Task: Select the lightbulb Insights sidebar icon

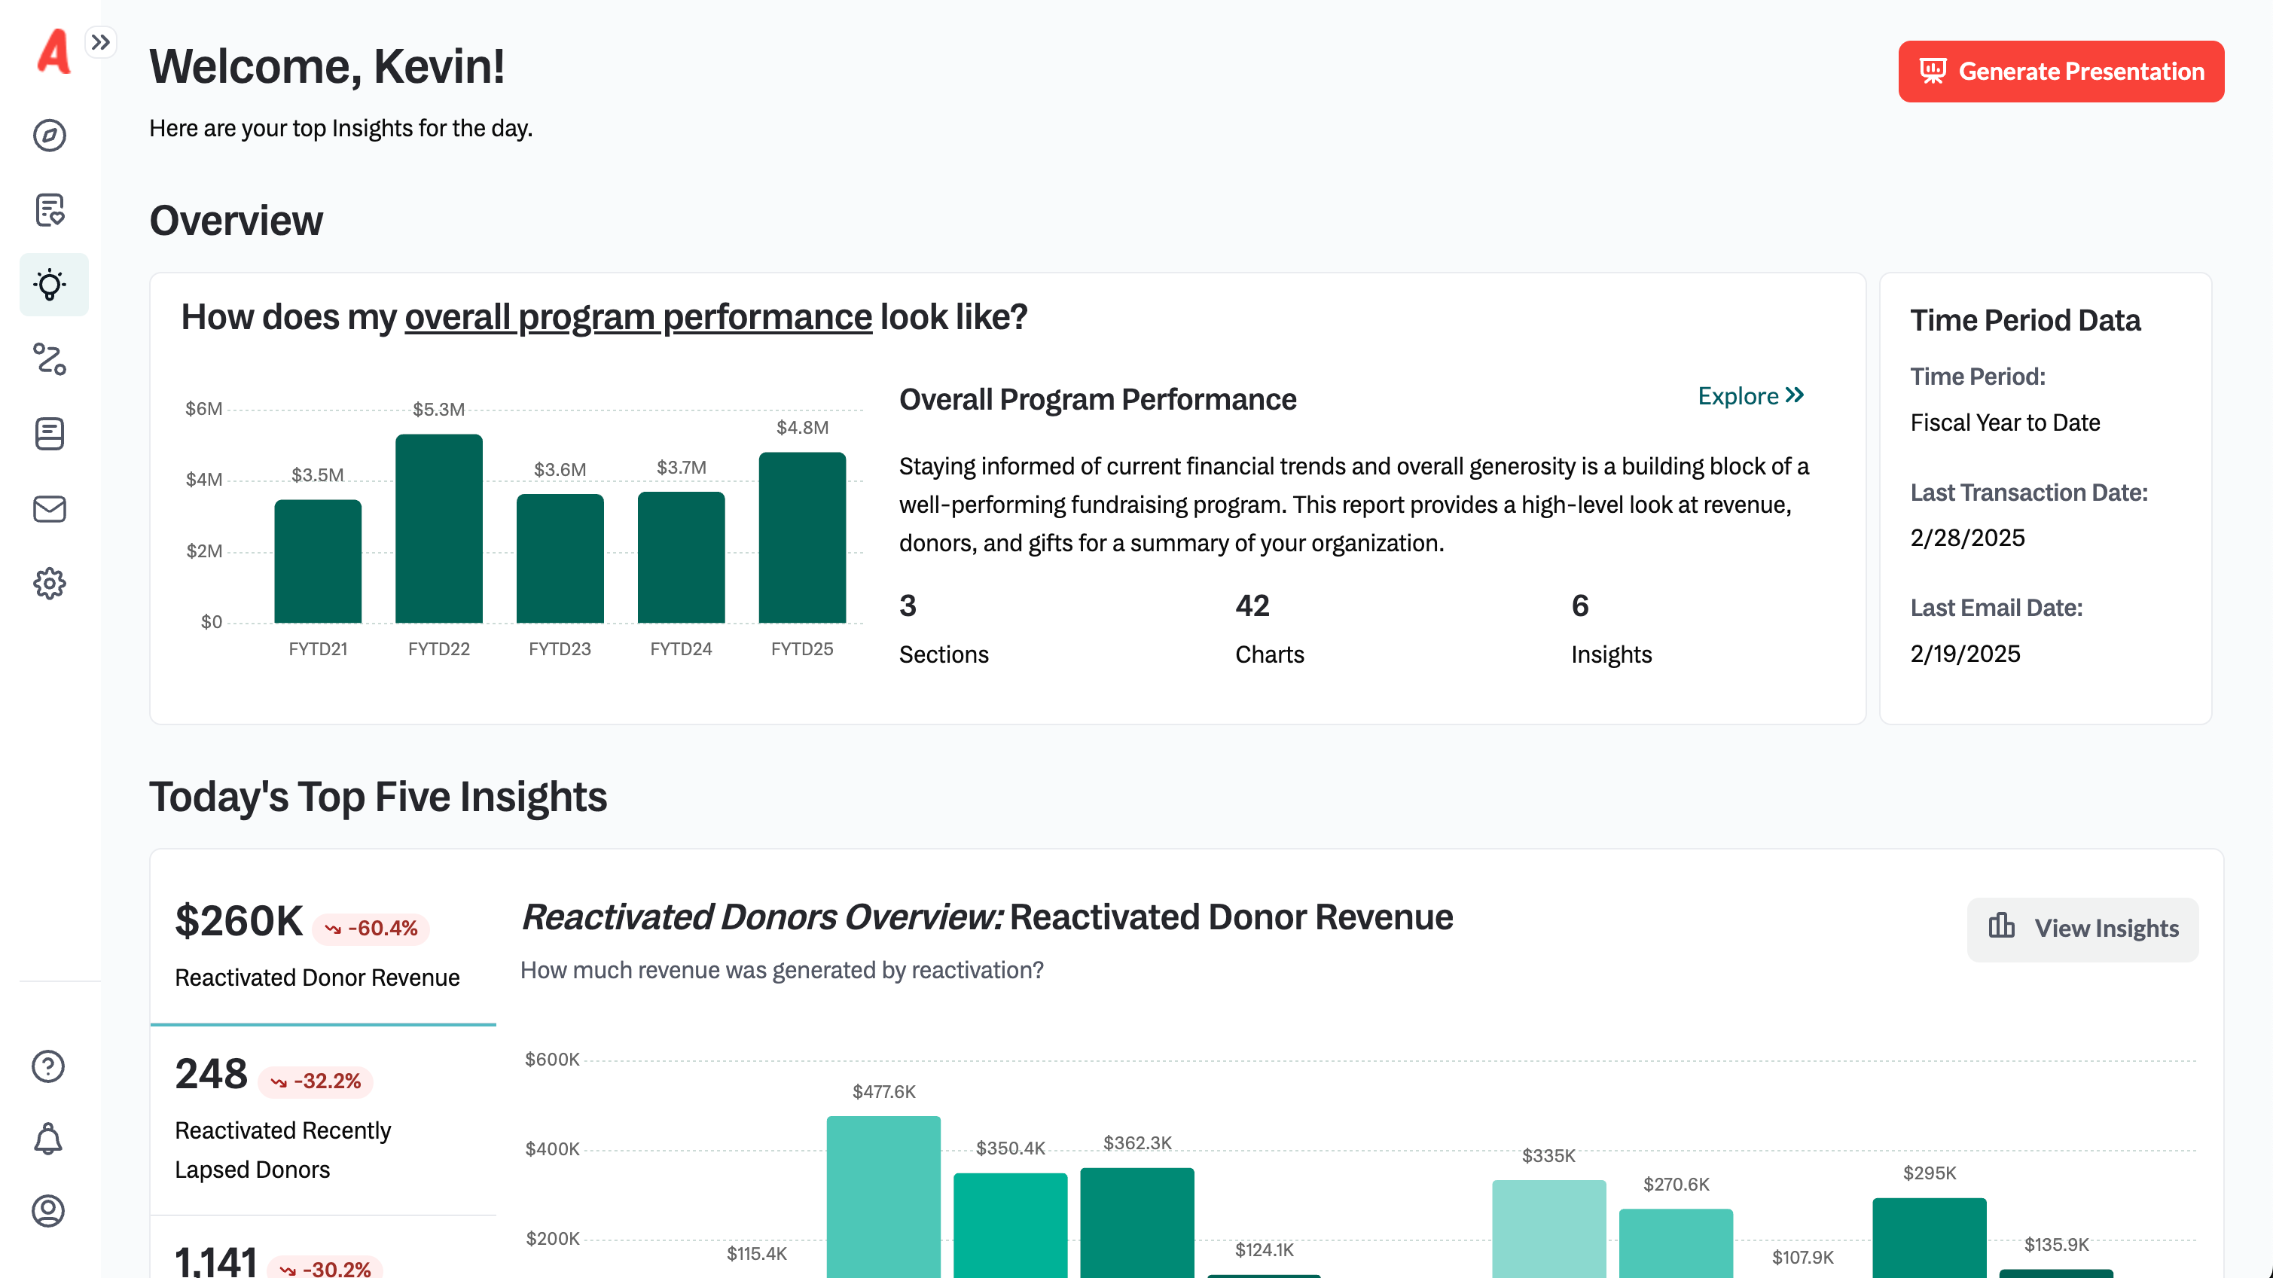Action: (x=51, y=284)
